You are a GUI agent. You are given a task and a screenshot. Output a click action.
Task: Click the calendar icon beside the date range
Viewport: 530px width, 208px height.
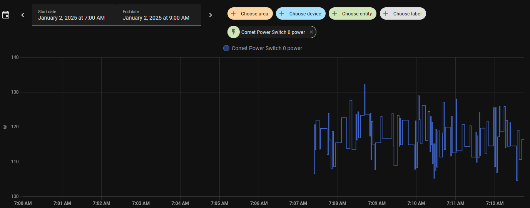point(6,15)
